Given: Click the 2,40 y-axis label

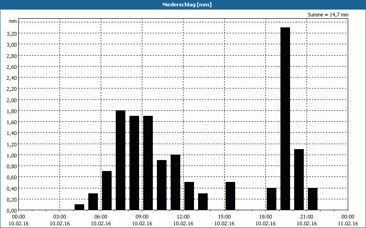Looking at the screenshot, I should click(12, 78).
